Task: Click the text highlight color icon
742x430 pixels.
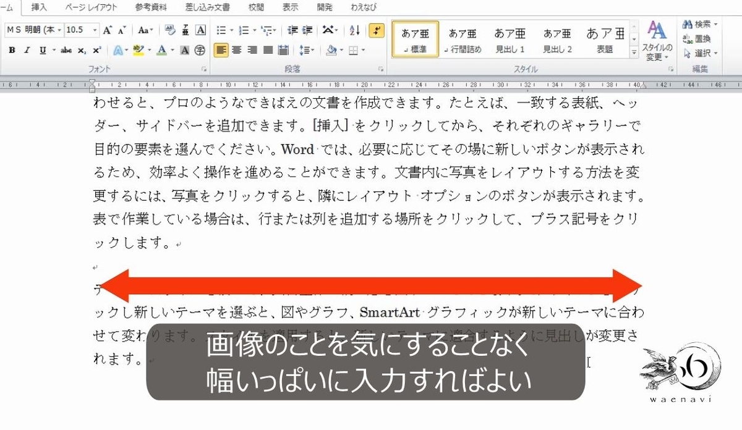Action: tap(137, 50)
